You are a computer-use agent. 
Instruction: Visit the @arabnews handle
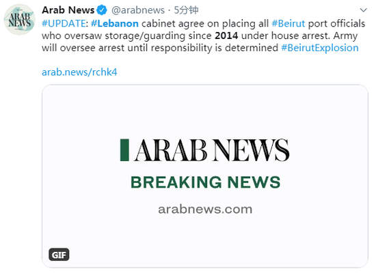pos(138,10)
